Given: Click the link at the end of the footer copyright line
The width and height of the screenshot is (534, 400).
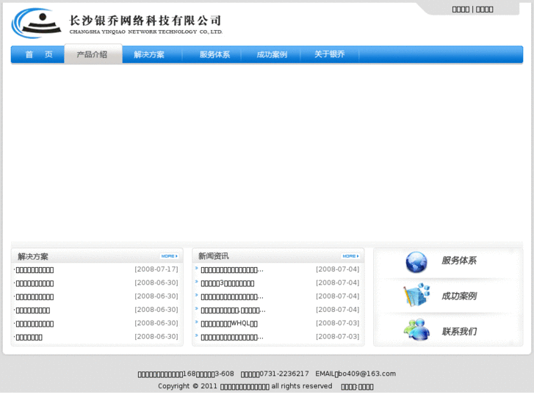Looking at the screenshot, I should coord(366,387).
